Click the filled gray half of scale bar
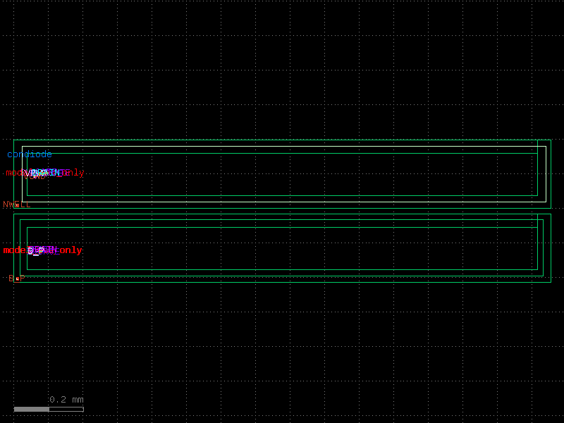The image size is (564, 423). pos(32,409)
